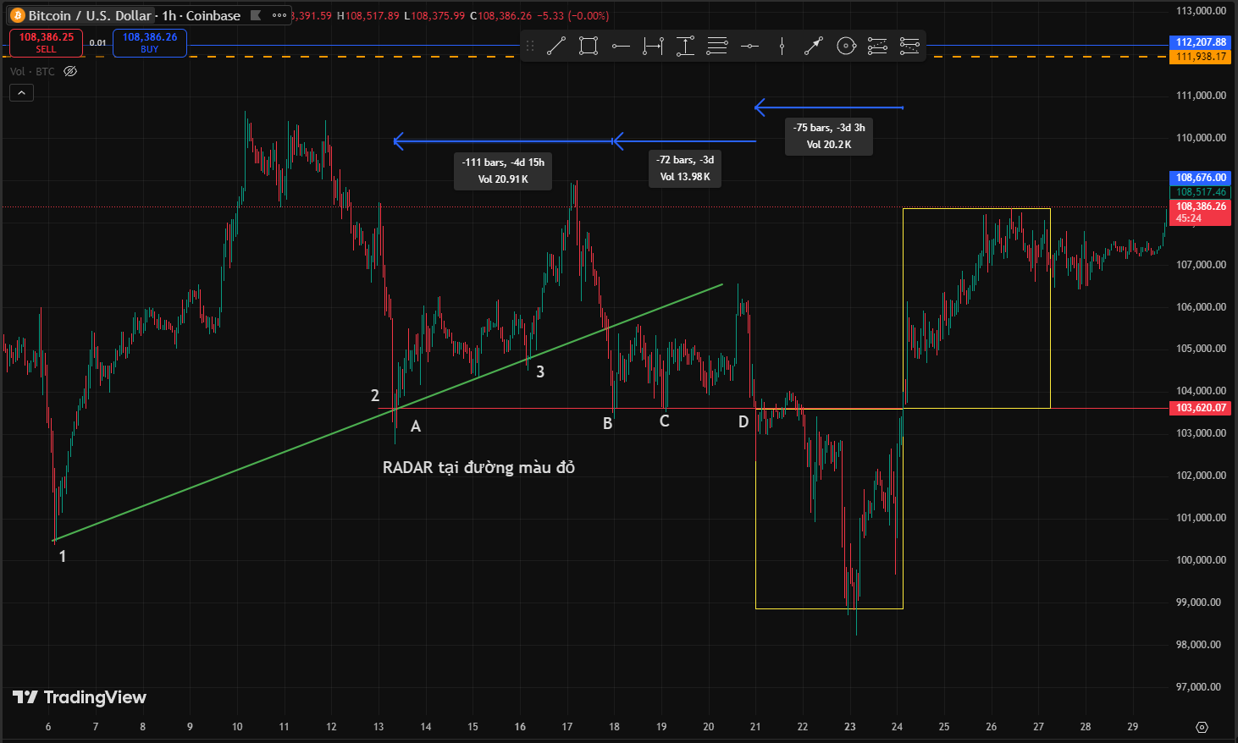
Task: Choose the Date Range measure tool
Action: (653, 47)
